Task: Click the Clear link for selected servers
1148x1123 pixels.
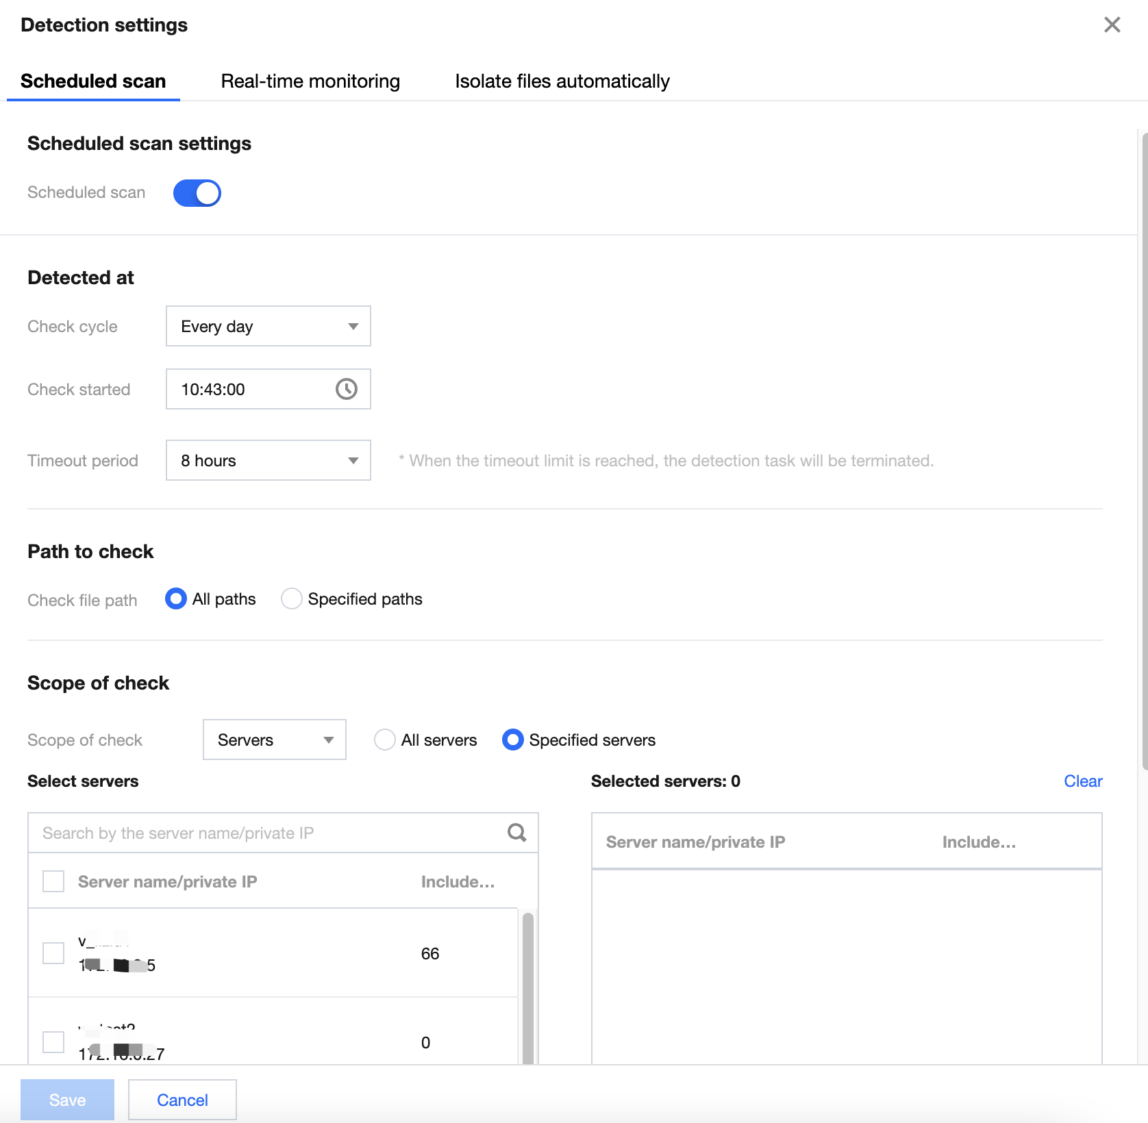Action: click(1083, 781)
